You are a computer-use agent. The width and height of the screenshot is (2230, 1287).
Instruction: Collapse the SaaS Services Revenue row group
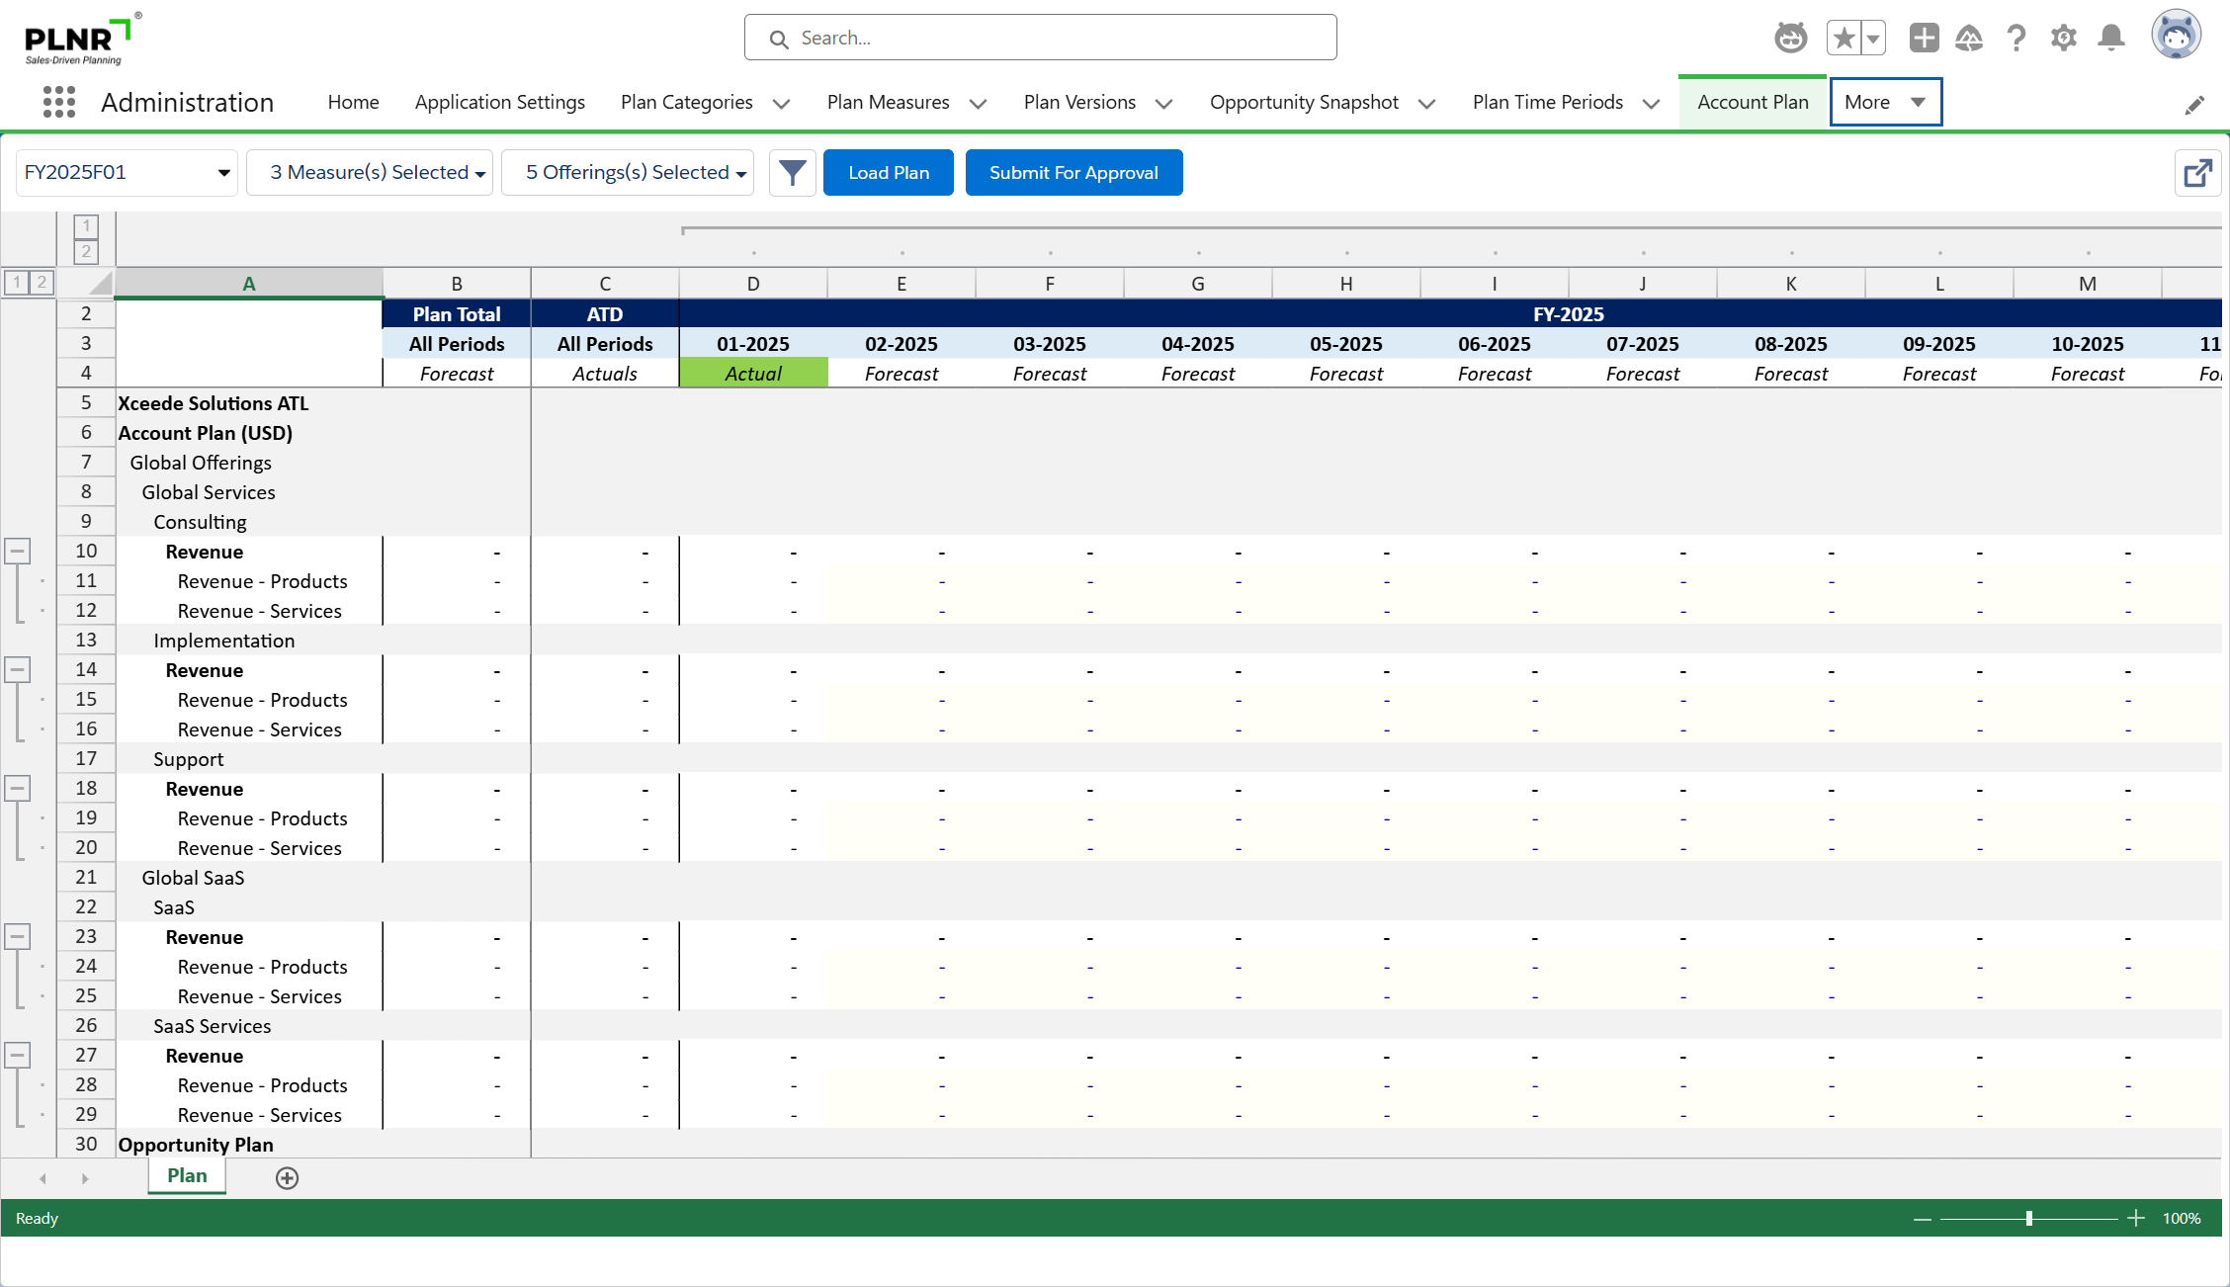click(x=18, y=1055)
